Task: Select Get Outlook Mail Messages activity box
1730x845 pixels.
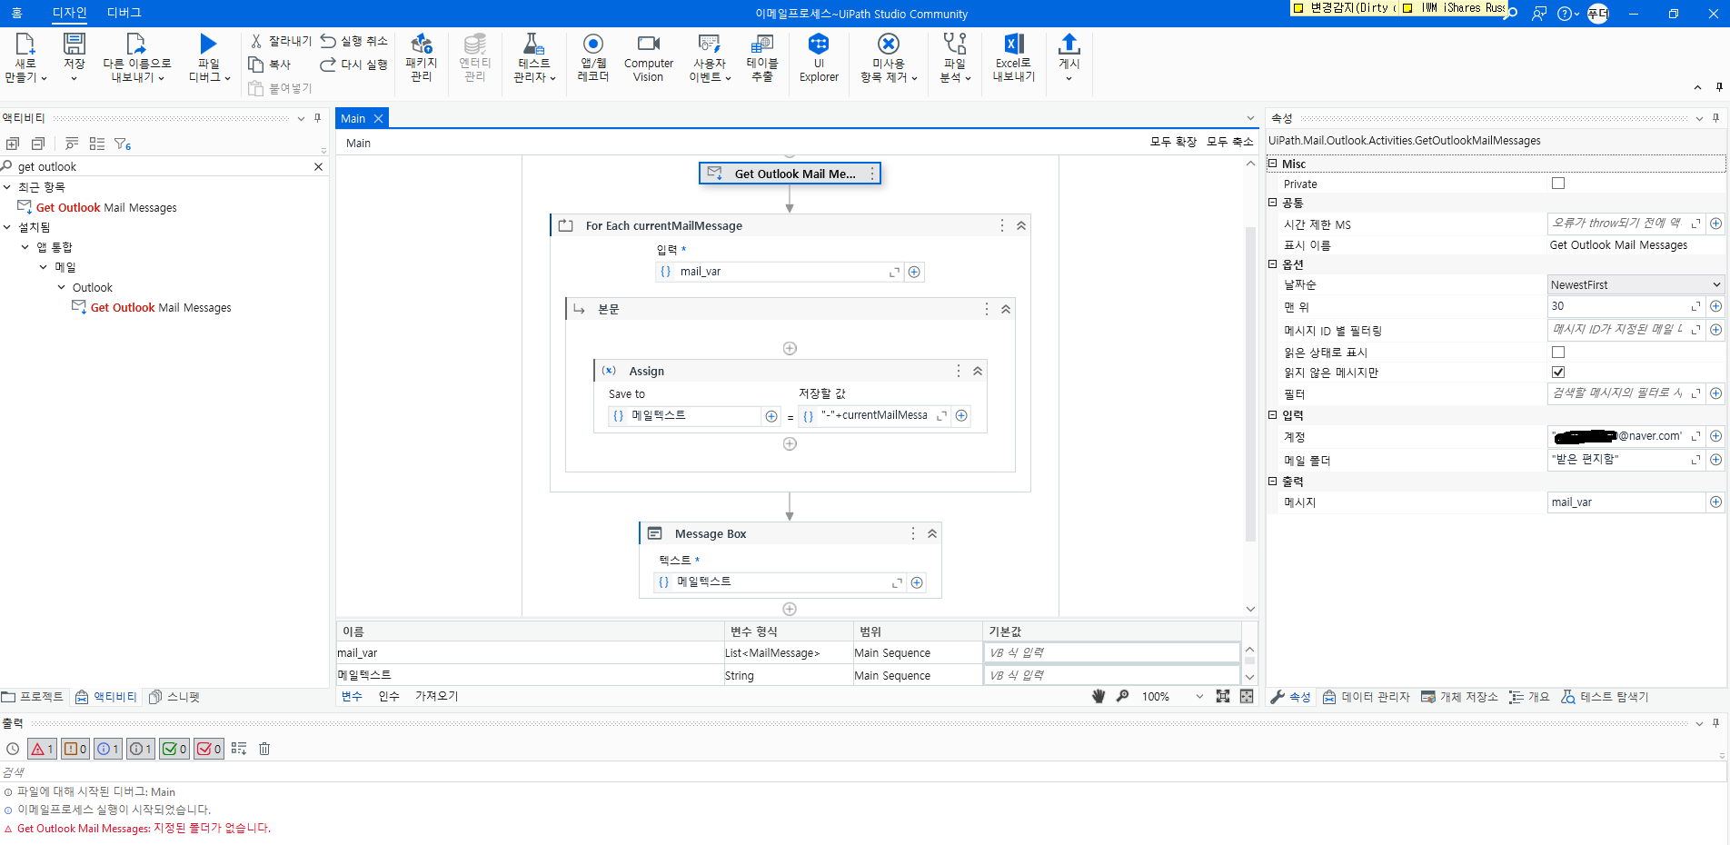Action: click(x=790, y=174)
